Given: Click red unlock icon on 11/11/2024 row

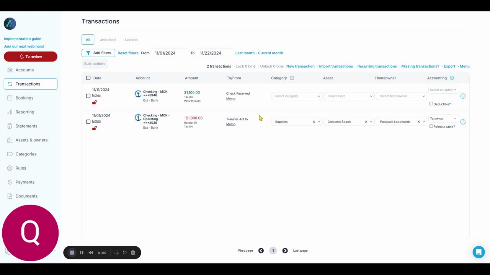Looking at the screenshot, I should coord(95,102).
